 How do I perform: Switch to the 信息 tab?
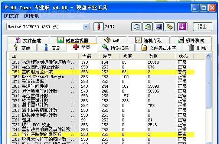(52, 48)
